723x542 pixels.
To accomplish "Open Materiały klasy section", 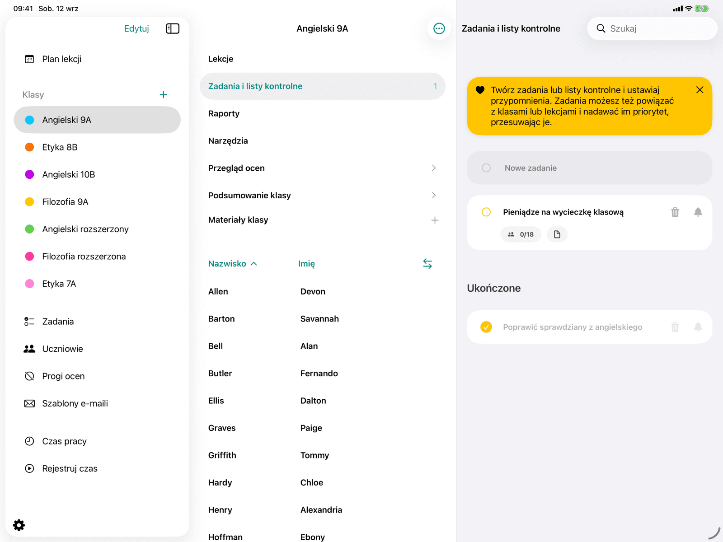I will (238, 220).
